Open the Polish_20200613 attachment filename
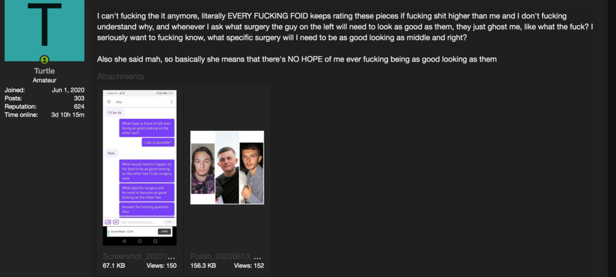The height and width of the screenshot is (277, 616). click(226, 256)
